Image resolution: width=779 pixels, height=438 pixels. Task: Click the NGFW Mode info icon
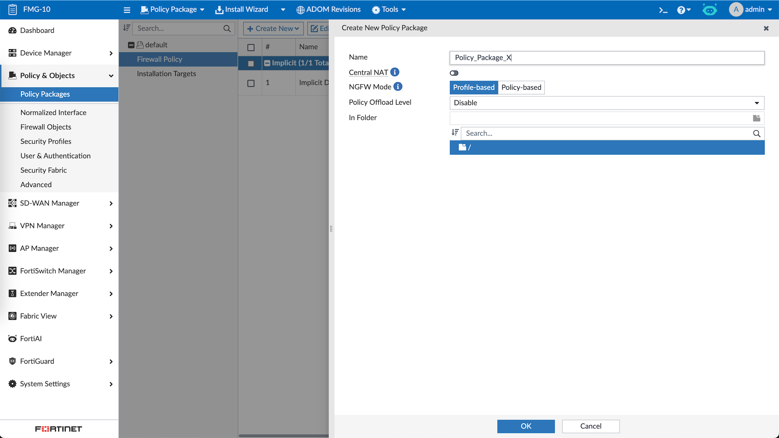click(x=398, y=86)
